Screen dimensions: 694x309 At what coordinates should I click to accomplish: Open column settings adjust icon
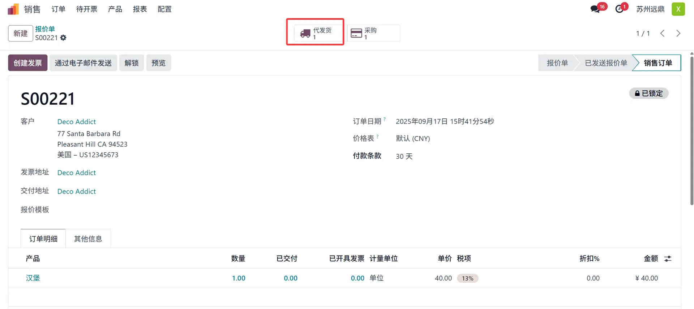tap(668, 259)
